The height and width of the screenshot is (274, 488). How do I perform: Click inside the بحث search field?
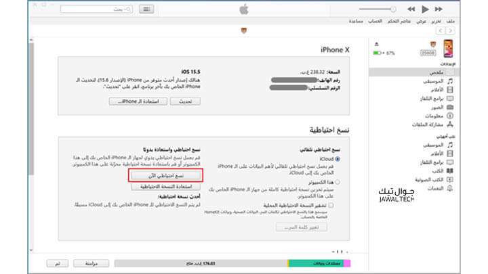click(x=96, y=9)
